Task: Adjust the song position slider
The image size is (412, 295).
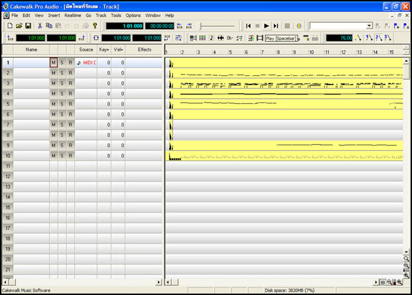Action: [x=217, y=26]
